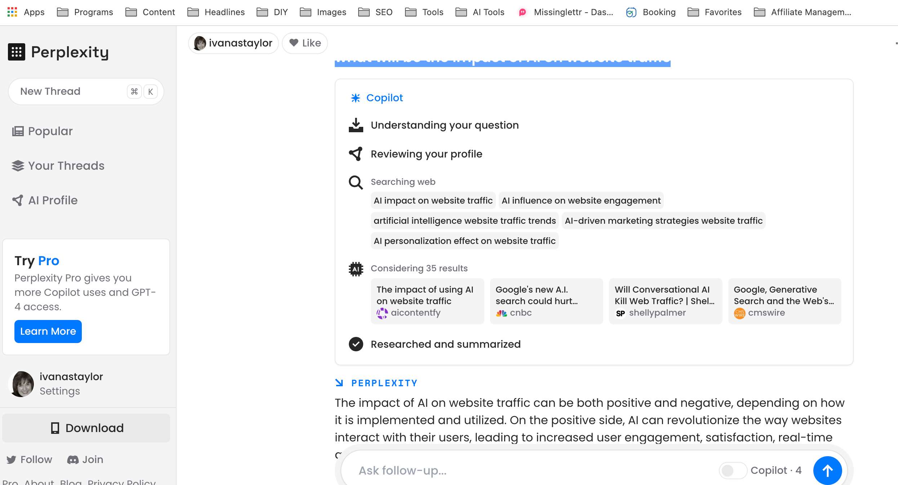Viewport: 898px width, 485px height.
Task: Click the Like heart toggle
Action: click(304, 43)
